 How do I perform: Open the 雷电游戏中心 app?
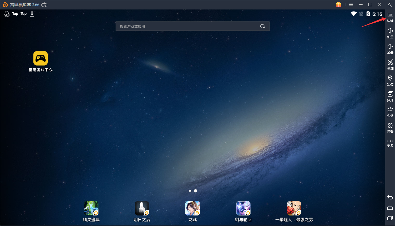pos(41,58)
